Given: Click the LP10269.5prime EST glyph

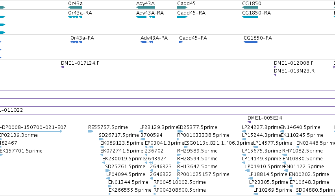Looking at the screenshot, I should point(256,194).
